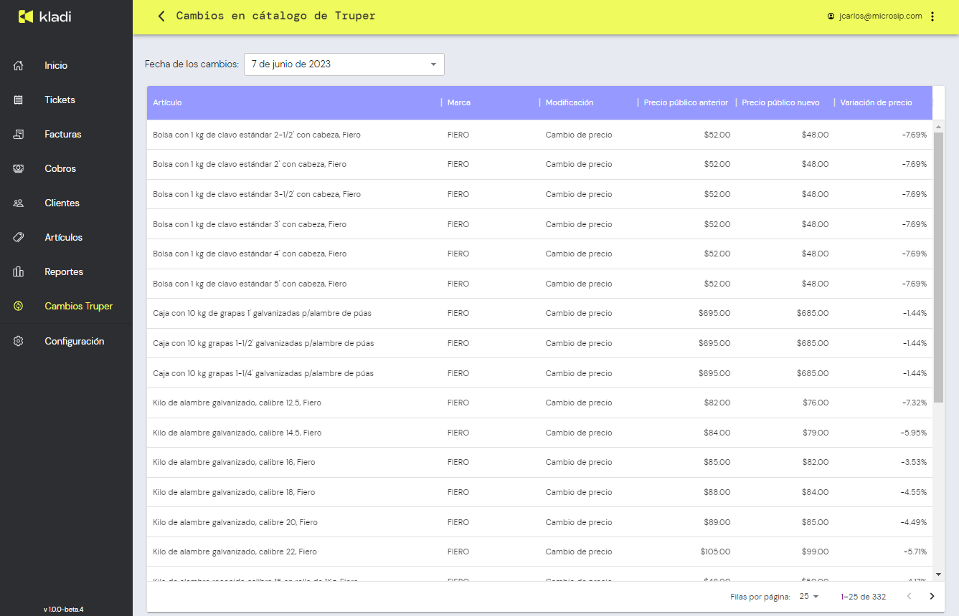Click the scrollbar down arrow
Image resolution: width=959 pixels, height=616 pixels.
[938, 574]
